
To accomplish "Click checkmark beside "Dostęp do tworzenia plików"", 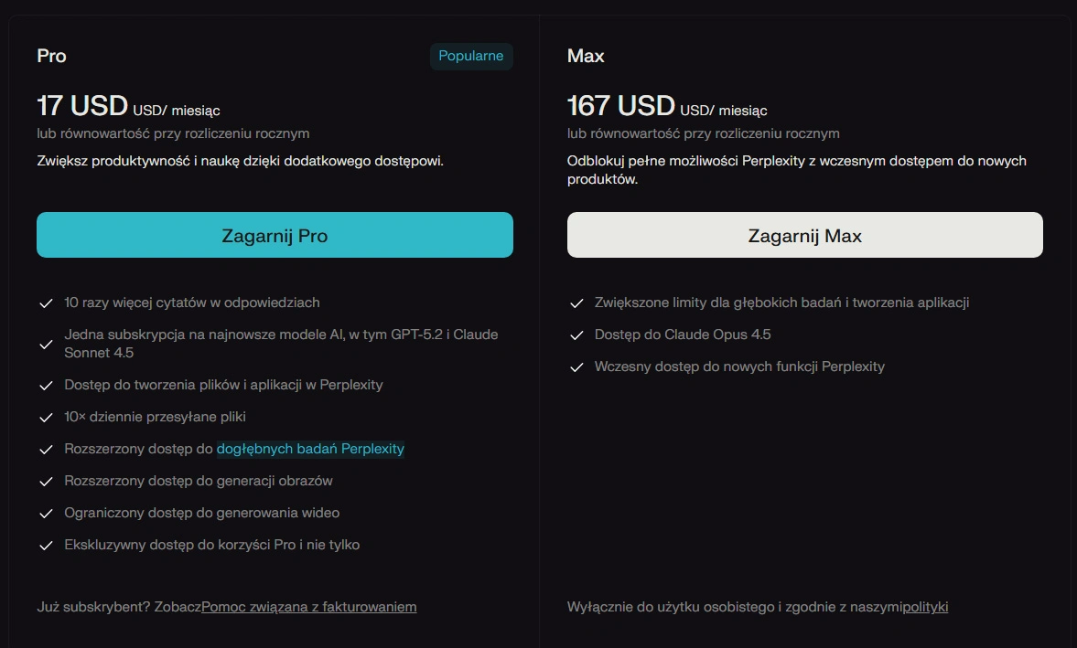I will point(46,385).
